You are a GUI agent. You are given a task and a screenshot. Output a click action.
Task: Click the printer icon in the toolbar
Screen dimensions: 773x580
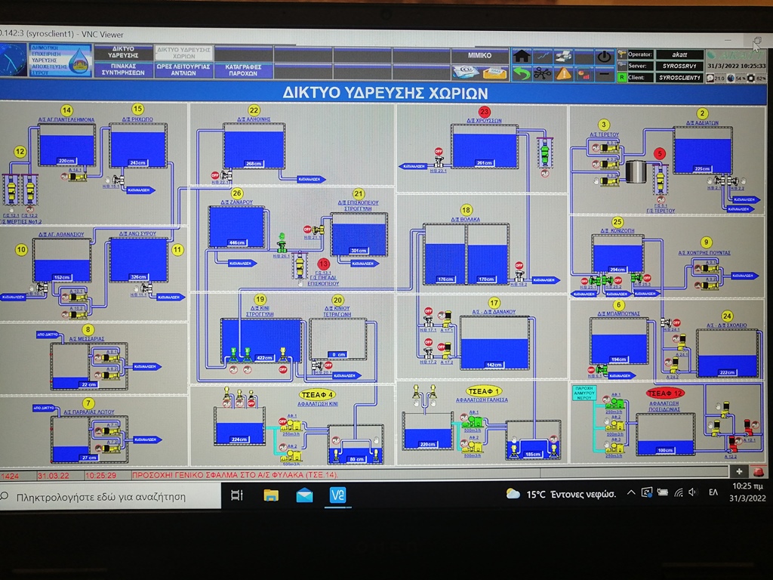[x=562, y=57]
